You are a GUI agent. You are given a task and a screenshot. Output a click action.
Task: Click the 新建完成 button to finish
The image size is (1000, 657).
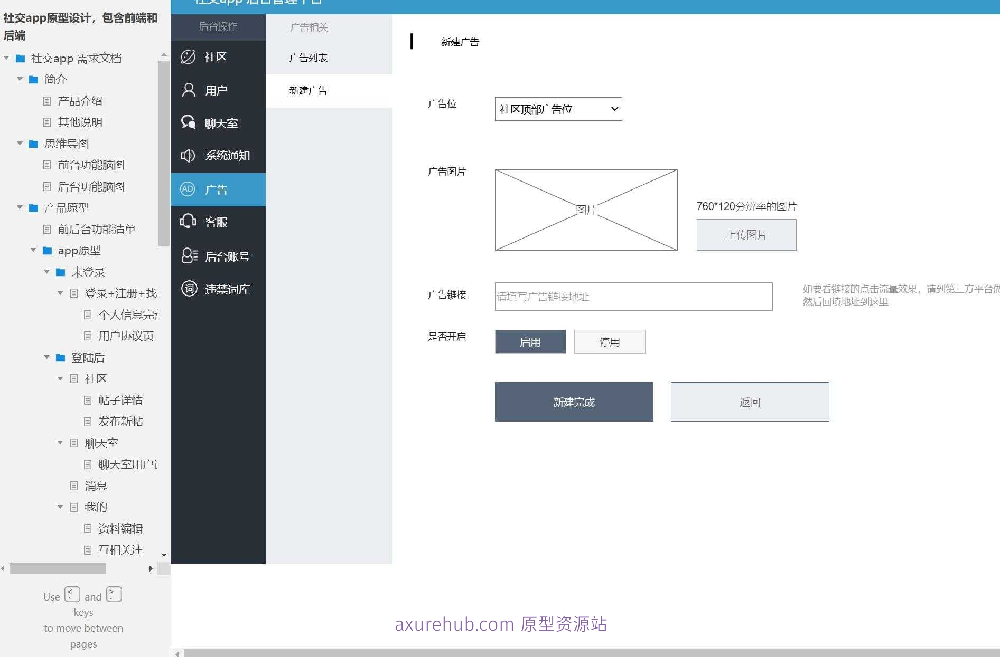pyautogui.click(x=574, y=402)
